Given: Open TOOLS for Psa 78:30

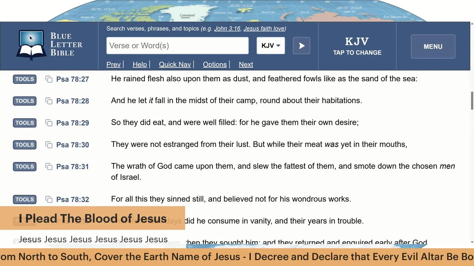Looking at the screenshot, I should click(25, 145).
